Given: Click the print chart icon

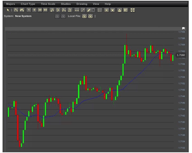Looking at the screenshot, I should coord(120,10).
